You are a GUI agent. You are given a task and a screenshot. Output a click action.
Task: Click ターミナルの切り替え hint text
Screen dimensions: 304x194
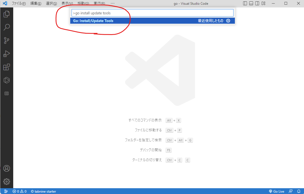[147, 160]
